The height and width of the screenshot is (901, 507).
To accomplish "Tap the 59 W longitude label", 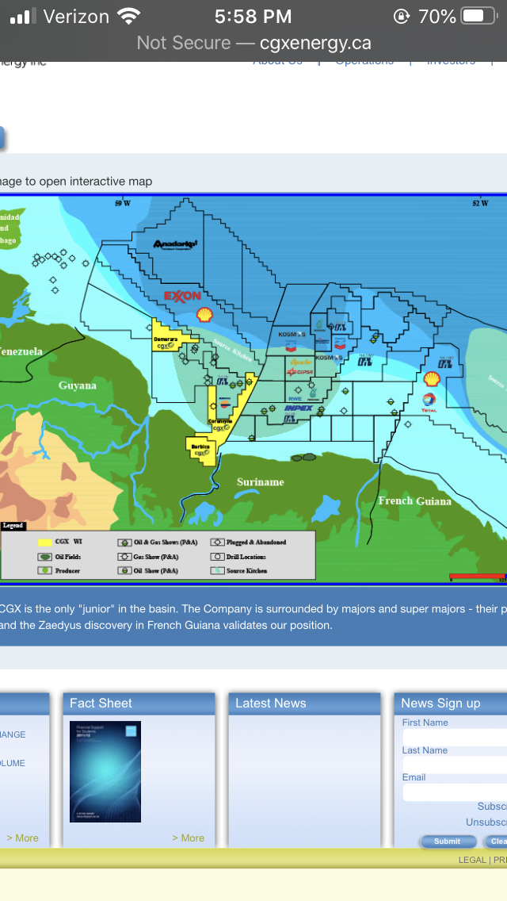I will coord(122,203).
